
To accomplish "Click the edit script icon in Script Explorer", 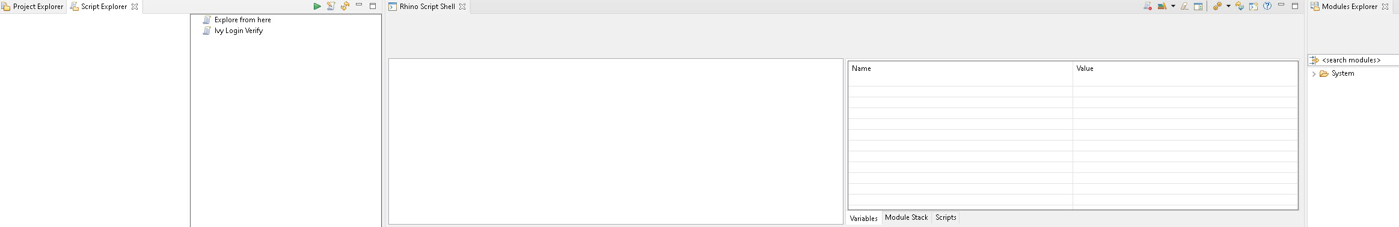I will (x=331, y=6).
